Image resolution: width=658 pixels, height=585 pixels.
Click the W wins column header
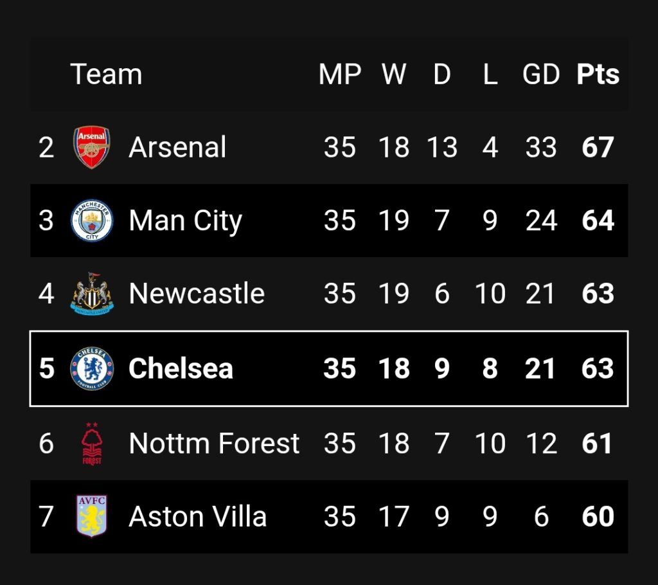point(394,75)
